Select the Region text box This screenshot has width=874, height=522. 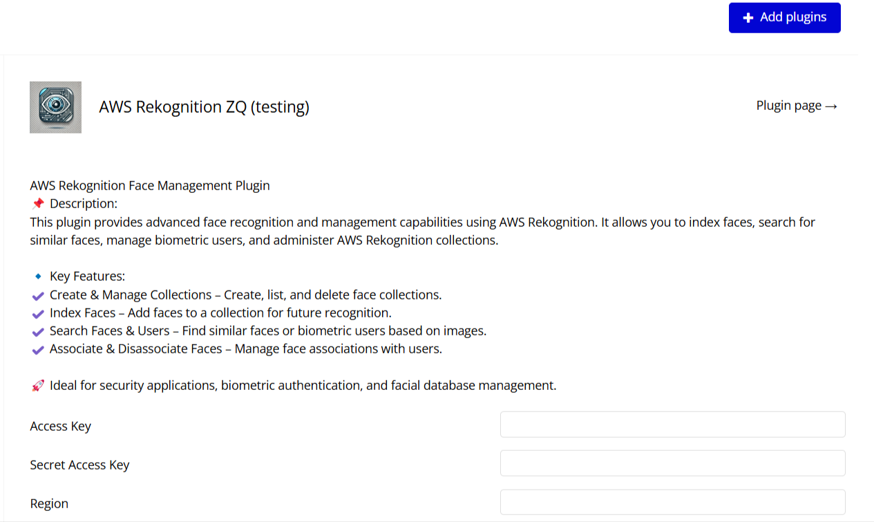tap(672, 502)
